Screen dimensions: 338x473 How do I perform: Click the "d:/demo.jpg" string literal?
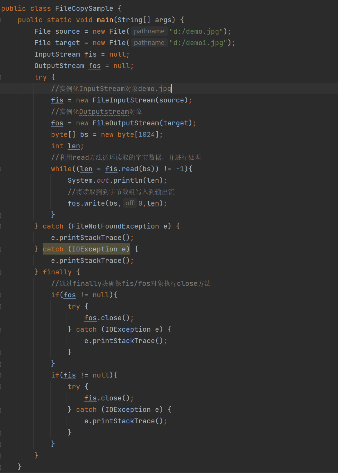[196, 32]
